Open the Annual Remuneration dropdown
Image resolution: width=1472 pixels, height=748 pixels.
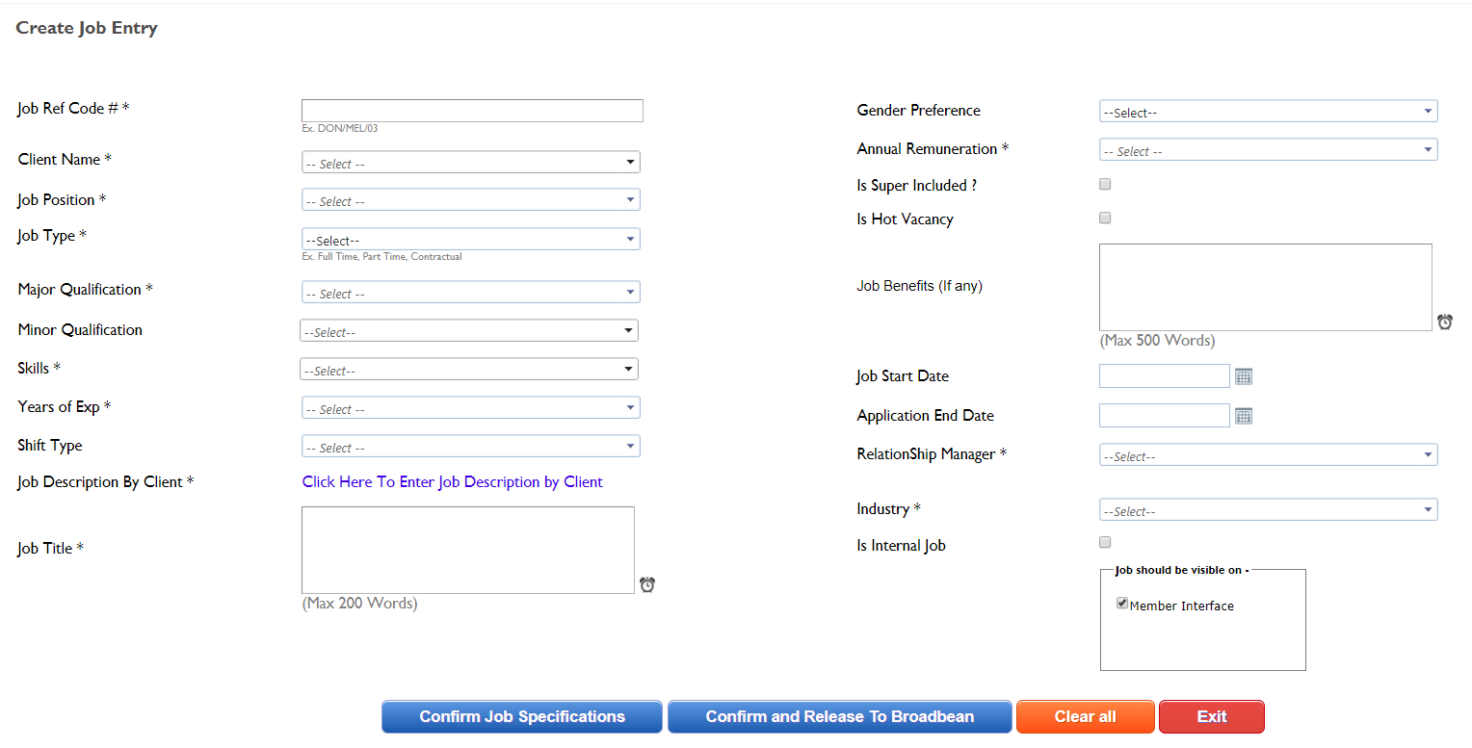click(1269, 150)
